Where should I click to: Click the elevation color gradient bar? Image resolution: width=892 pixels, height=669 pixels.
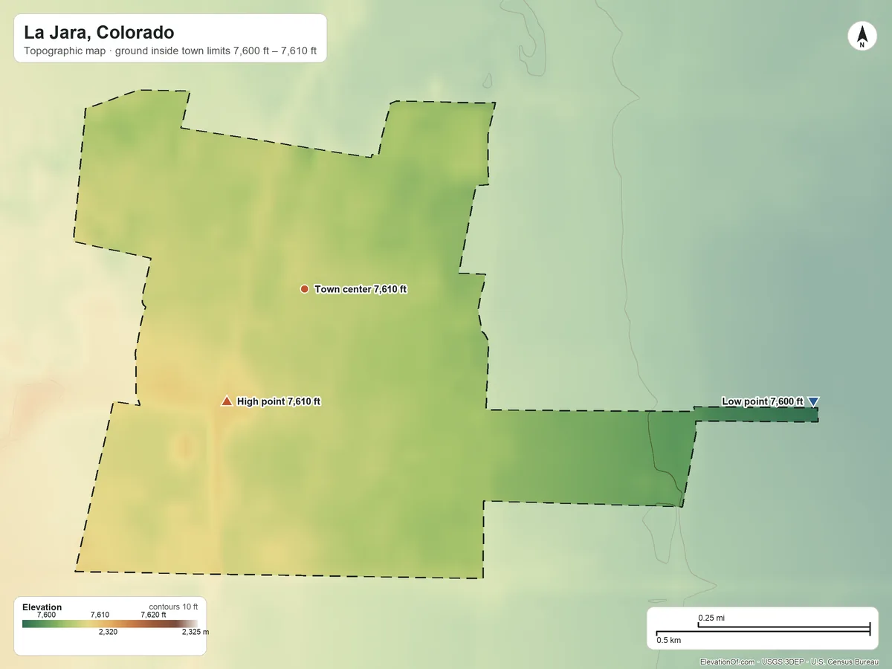tap(110, 624)
